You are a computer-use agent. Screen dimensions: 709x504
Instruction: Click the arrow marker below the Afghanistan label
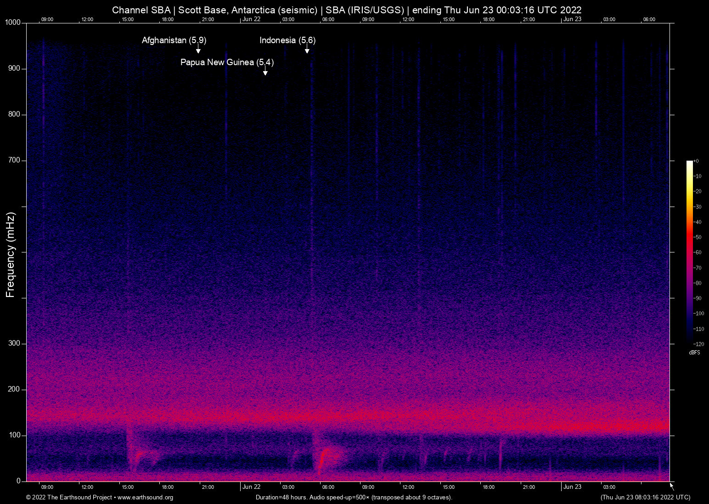coord(198,50)
